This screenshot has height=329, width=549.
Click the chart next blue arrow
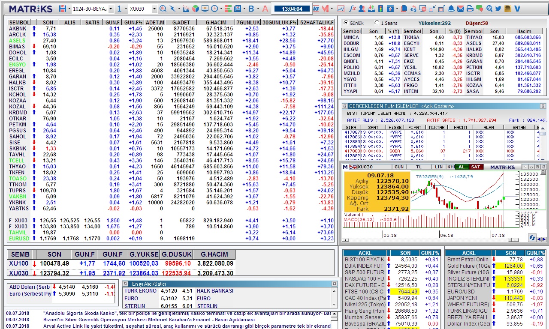click(x=544, y=239)
